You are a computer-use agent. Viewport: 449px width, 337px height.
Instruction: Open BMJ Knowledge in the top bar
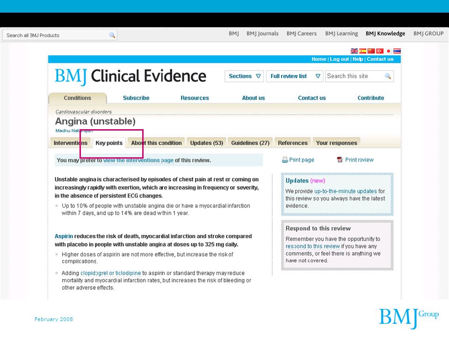point(385,34)
